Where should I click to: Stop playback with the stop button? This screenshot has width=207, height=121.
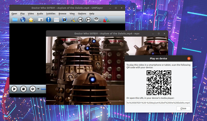point(23,89)
